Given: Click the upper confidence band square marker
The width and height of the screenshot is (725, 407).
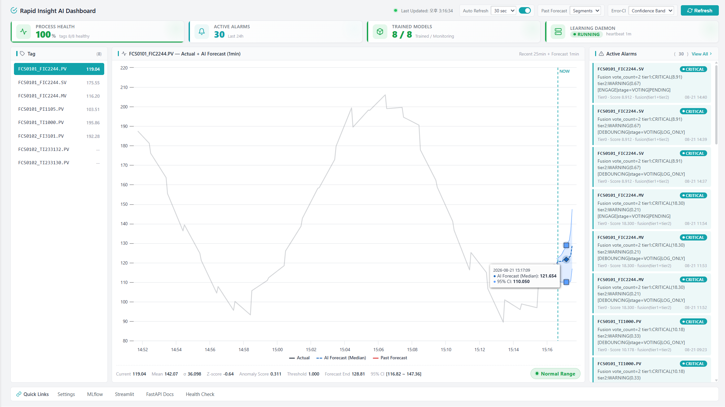Looking at the screenshot, I should click(566, 245).
